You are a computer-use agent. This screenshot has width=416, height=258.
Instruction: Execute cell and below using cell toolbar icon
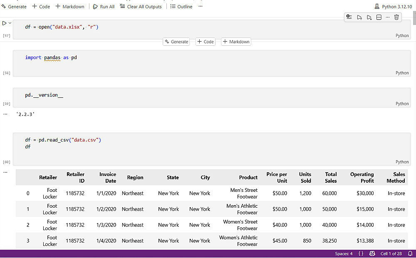369,17
